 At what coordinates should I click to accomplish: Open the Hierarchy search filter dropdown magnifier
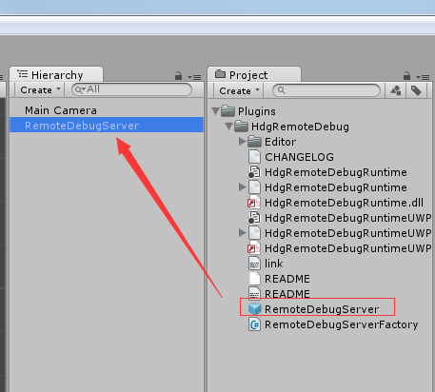coord(80,90)
